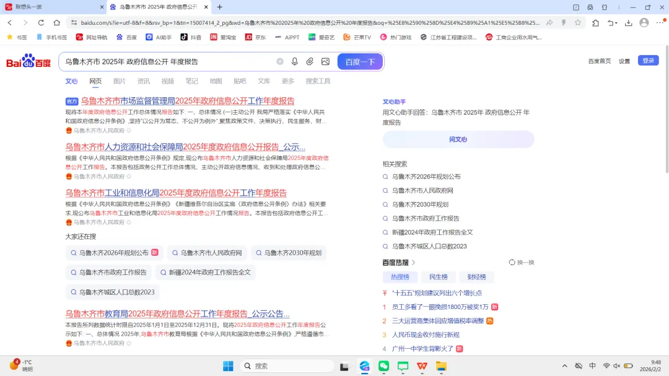The width and height of the screenshot is (669, 376).
Task: Open File Explorer taskbar icon
Action: 441,366
